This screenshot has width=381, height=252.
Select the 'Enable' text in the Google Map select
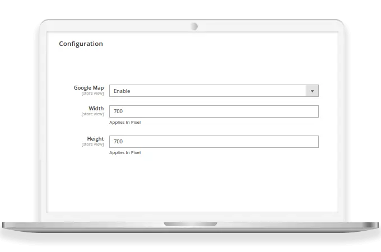tap(122, 91)
